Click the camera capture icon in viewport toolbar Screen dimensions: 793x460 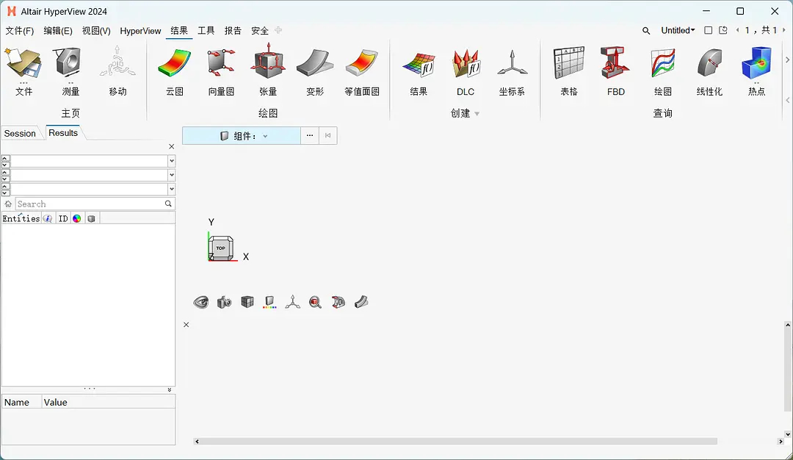224,302
